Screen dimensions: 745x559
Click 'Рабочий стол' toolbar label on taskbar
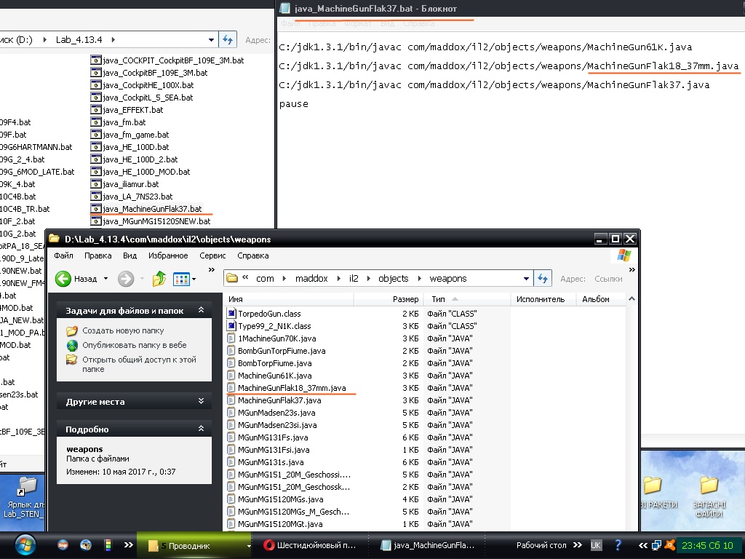(541, 545)
